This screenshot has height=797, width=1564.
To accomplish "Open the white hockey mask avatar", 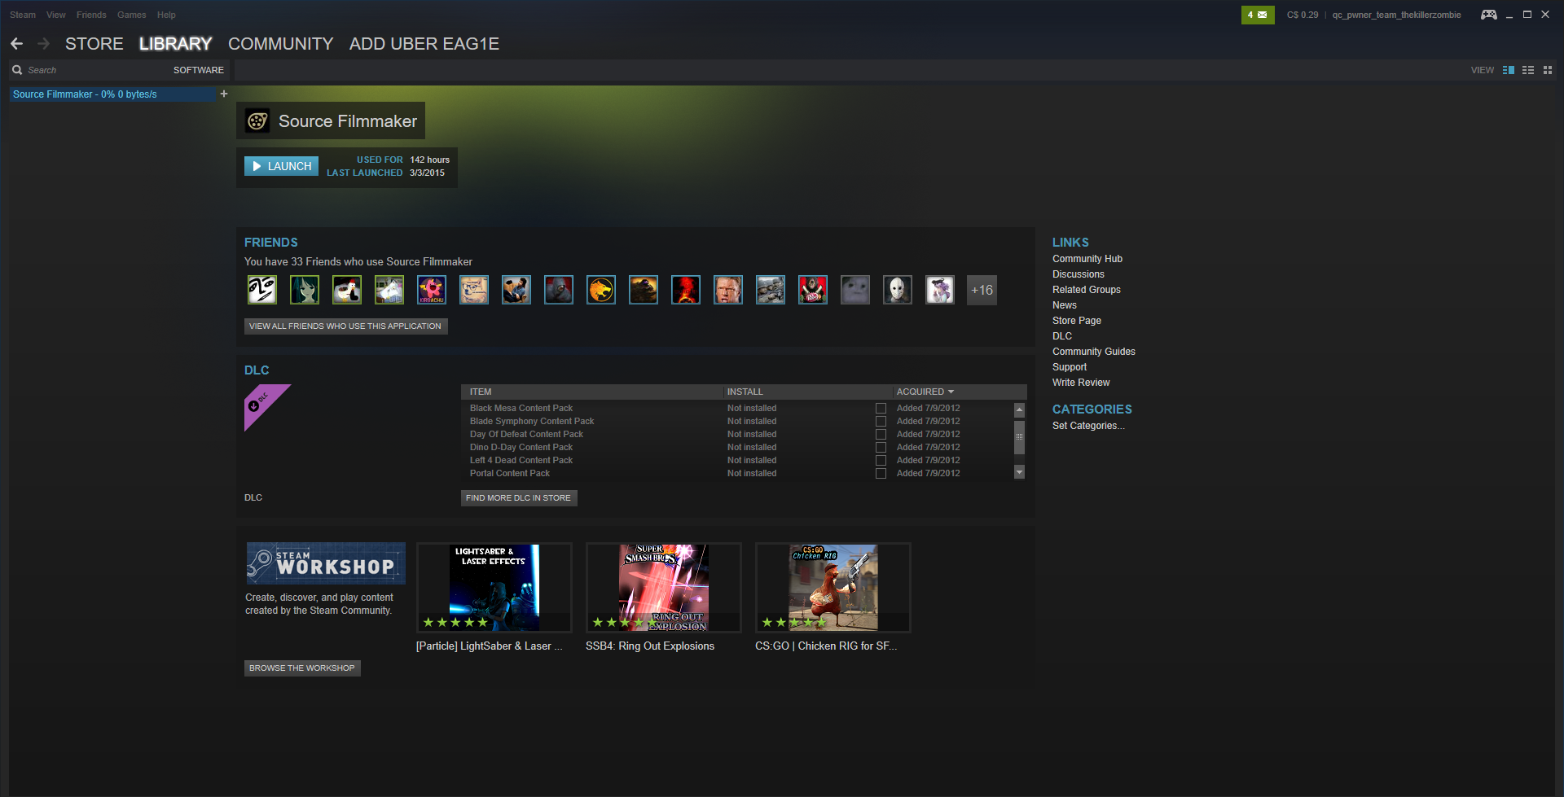I will click(898, 290).
